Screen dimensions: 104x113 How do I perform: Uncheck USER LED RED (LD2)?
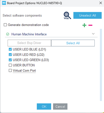(x=10, y=55)
